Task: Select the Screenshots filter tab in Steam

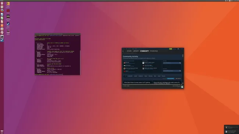Action: click(130, 76)
